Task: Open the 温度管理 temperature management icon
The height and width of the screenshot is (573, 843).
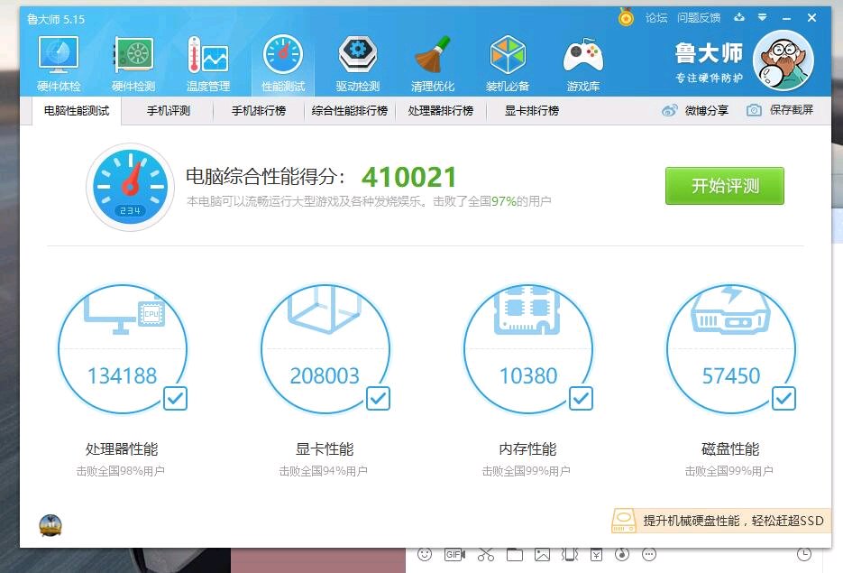Action: [208, 63]
